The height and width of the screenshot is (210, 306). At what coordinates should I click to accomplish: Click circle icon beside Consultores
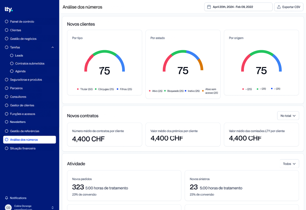[7, 97]
